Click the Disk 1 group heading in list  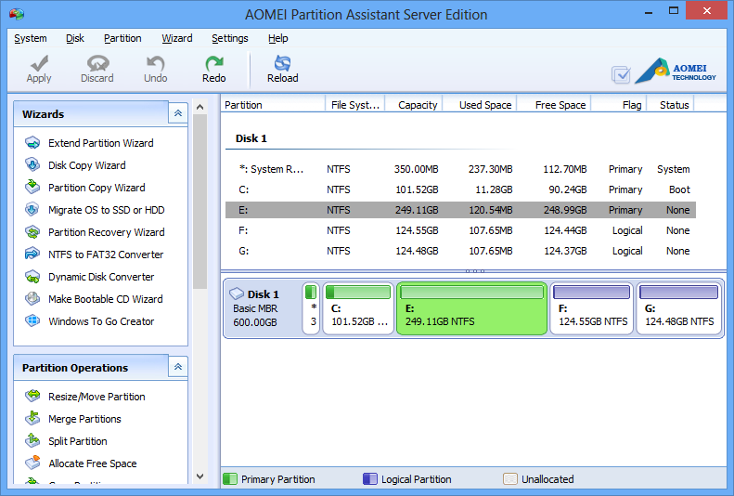point(251,138)
